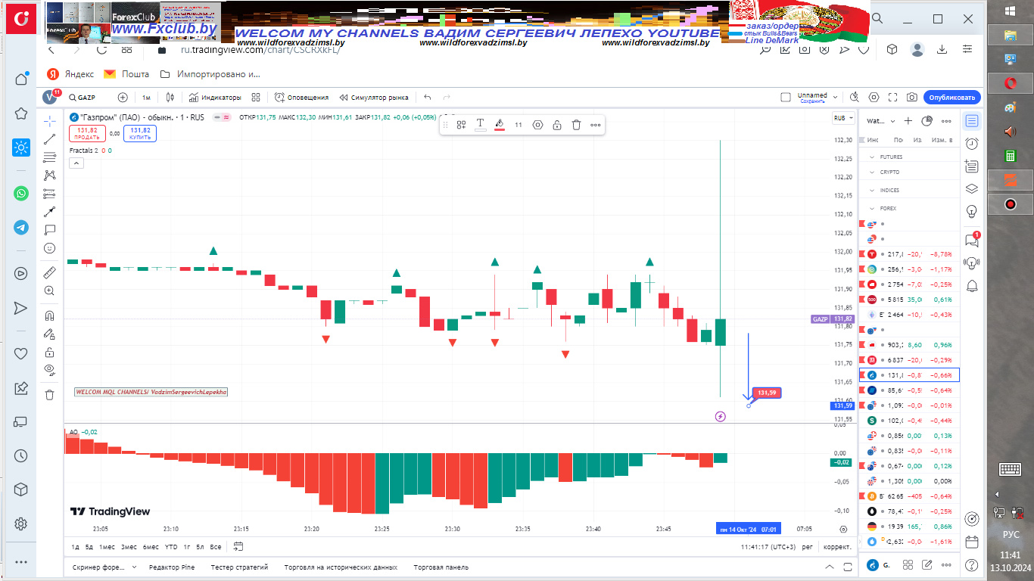Open quick search lightning magnifier

(x=855, y=98)
